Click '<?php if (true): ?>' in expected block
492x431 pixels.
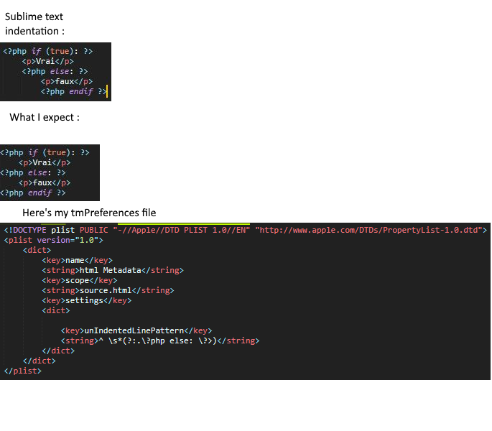pos(45,152)
